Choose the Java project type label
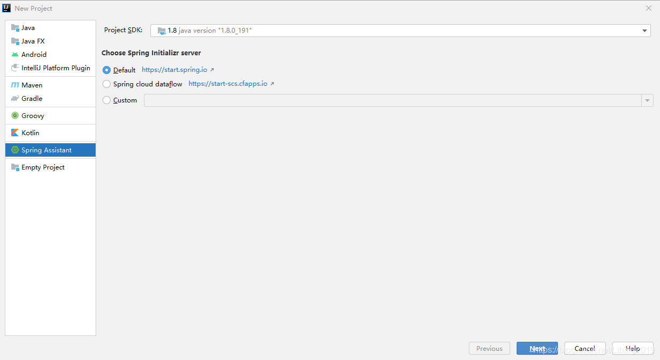 click(x=28, y=28)
